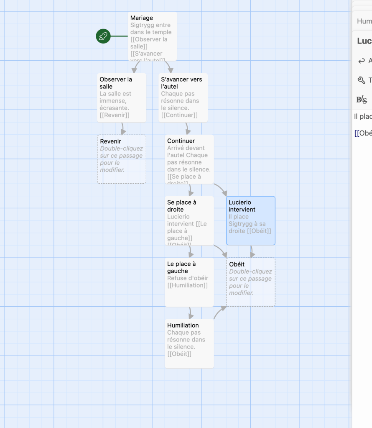Screen dimensions: 372x428
Task: Select the empty 'Obéit' passage
Action: click(x=251, y=282)
